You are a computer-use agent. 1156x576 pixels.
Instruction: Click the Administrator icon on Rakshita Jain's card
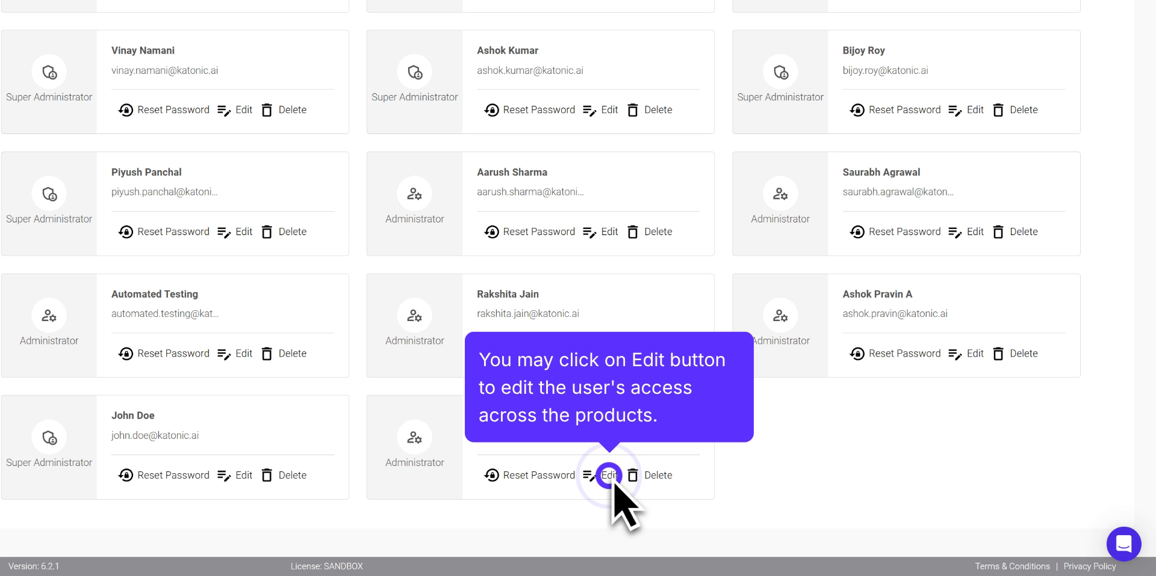[x=415, y=316]
